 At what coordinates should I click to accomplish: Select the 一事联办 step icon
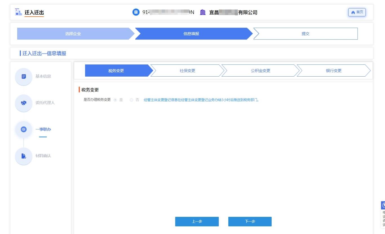point(24,129)
